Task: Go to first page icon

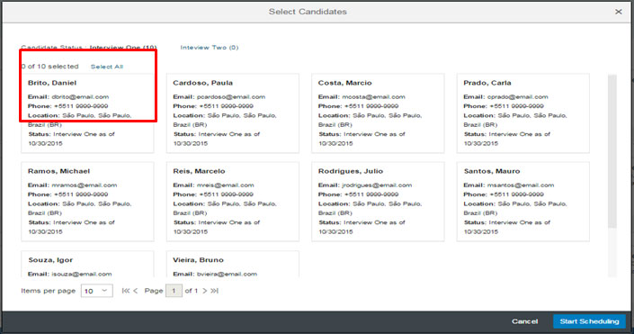Action: (126, 291)
